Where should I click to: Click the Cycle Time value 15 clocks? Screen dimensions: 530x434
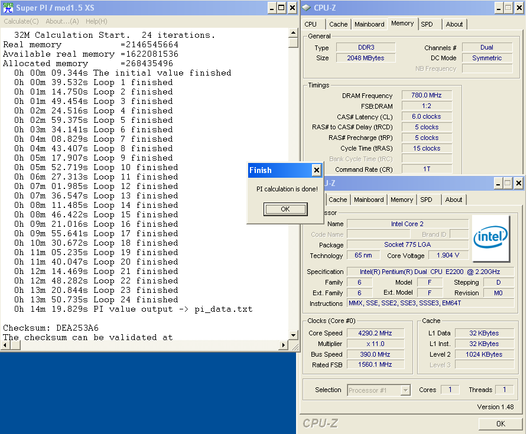[427, 148]
